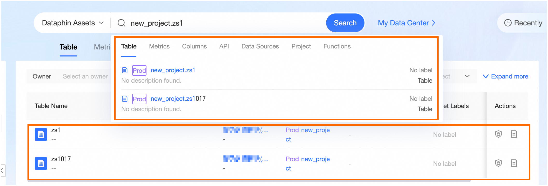Image resolution: width=548 pixels, height=186 pixels.
Task: Open new_project.zs1 suggestion link
Action: (x=173, y=70)
